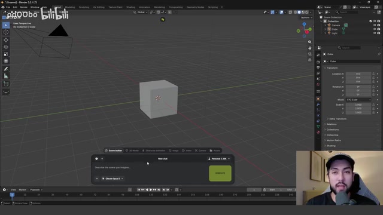Click the plus icon for new chat
The image size is (383, 215).
(102, 159)
